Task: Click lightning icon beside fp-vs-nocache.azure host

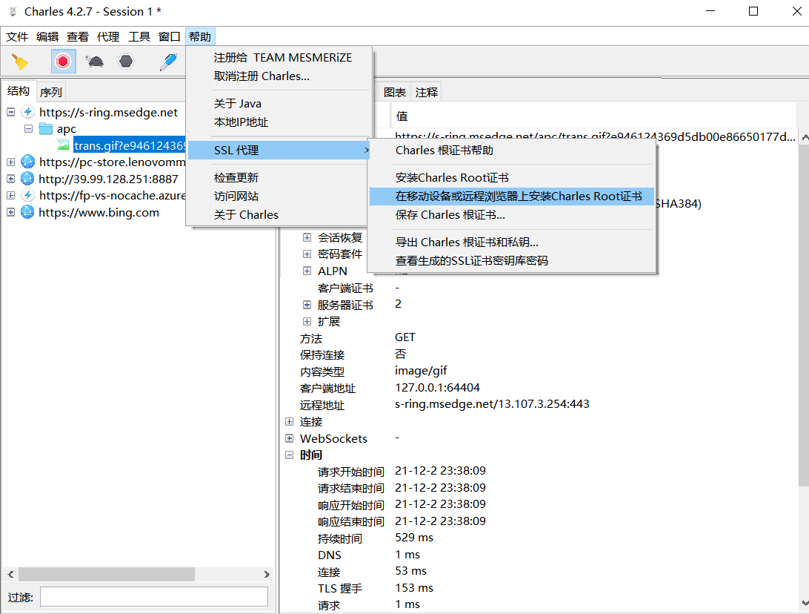Action: click(28, 195)
